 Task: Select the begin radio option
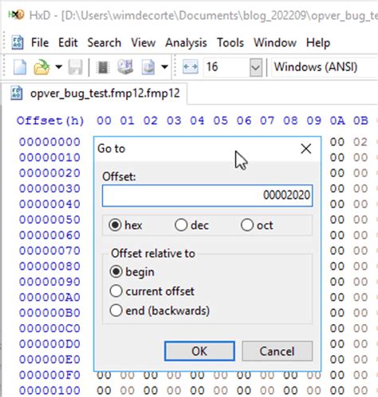pyautogui.click(x=116, y=272)
